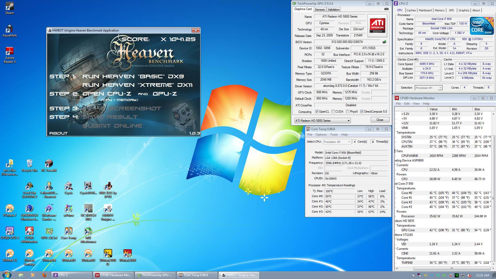Click SUBMIT ONLINE in Heaven window

point(112,126)
